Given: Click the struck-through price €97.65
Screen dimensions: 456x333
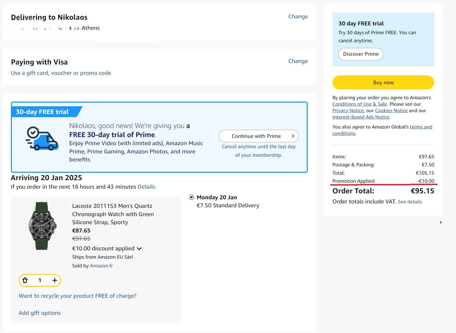Looking at the screenshot, I should 81,239.
